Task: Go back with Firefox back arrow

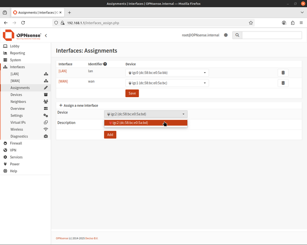Action: [6, 23]
